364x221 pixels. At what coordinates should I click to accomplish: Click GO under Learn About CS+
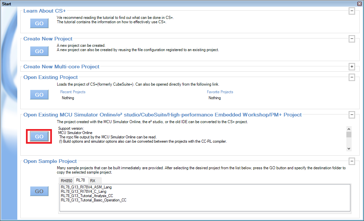pos(39,23)
